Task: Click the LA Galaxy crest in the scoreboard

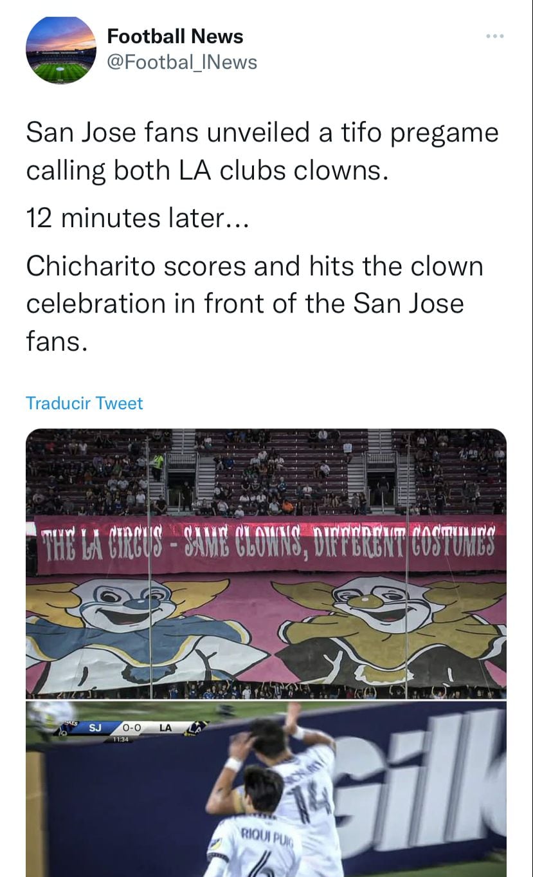Action: 195,727
